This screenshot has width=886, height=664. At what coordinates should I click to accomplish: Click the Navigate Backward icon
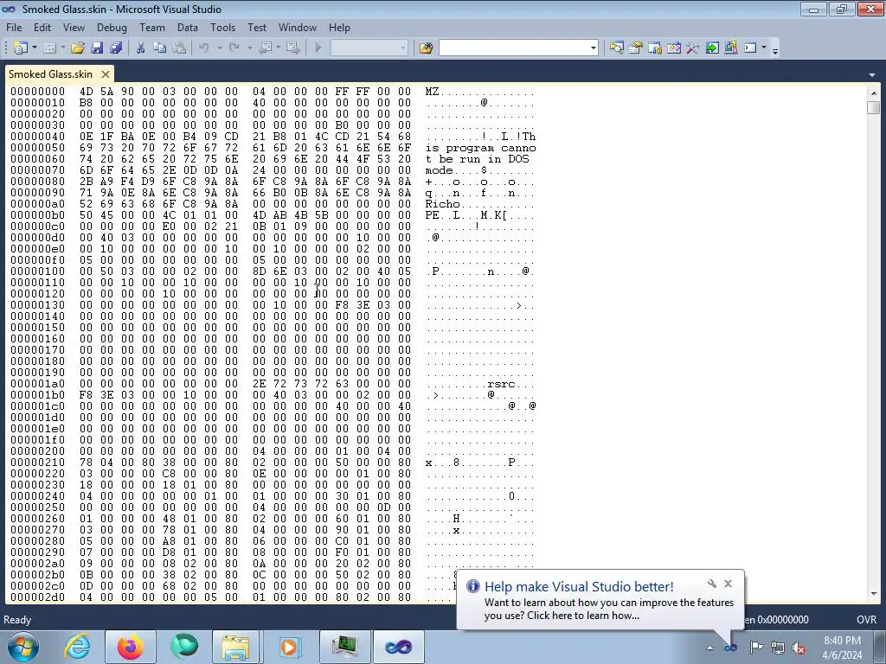coord(266,48)
